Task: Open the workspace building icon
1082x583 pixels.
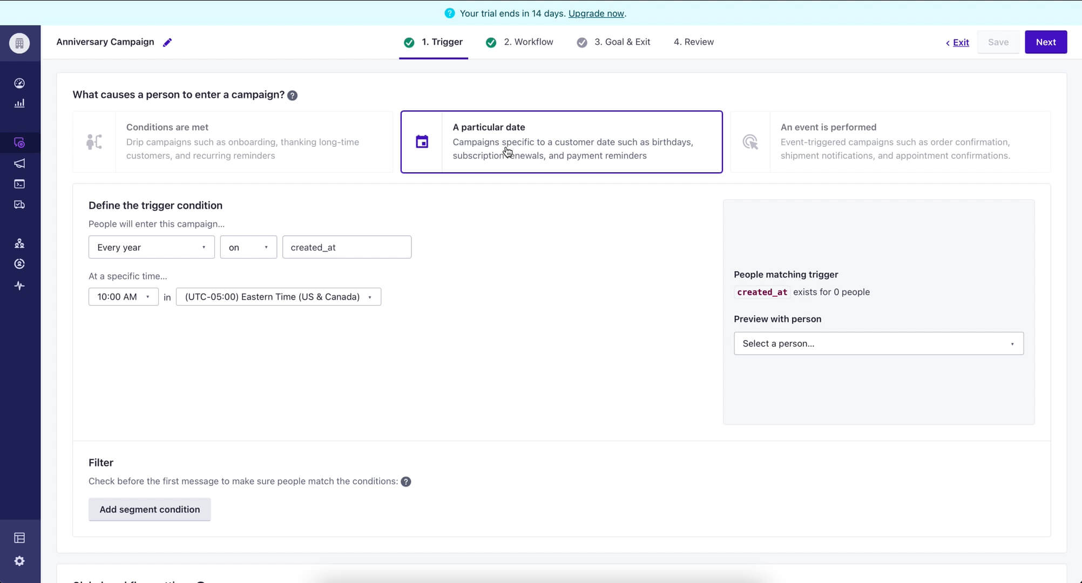Action: coord(19,43)
